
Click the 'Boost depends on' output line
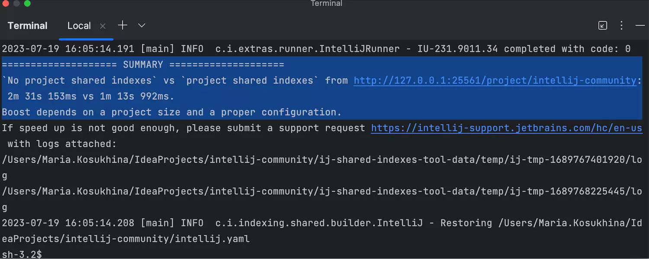coord(172,112)
